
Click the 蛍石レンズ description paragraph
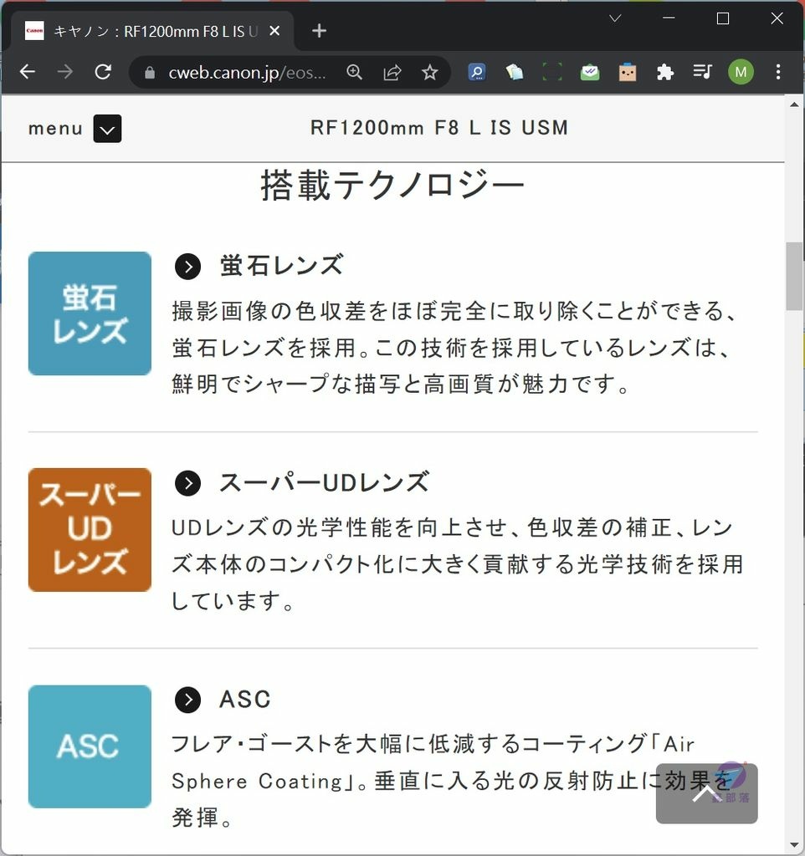tap(454, 348)
